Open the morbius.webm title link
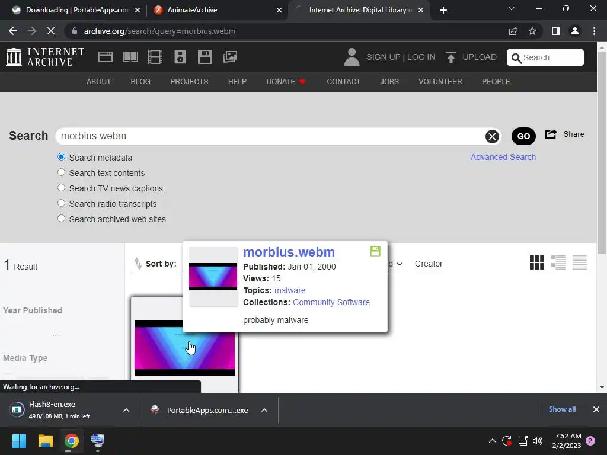Screen dimensions: 607x455 point(289,252)
